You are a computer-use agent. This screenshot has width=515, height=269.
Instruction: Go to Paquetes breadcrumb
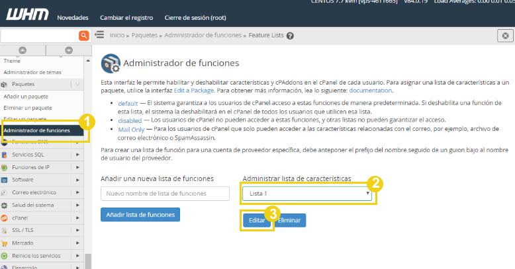tap(144, 35)
